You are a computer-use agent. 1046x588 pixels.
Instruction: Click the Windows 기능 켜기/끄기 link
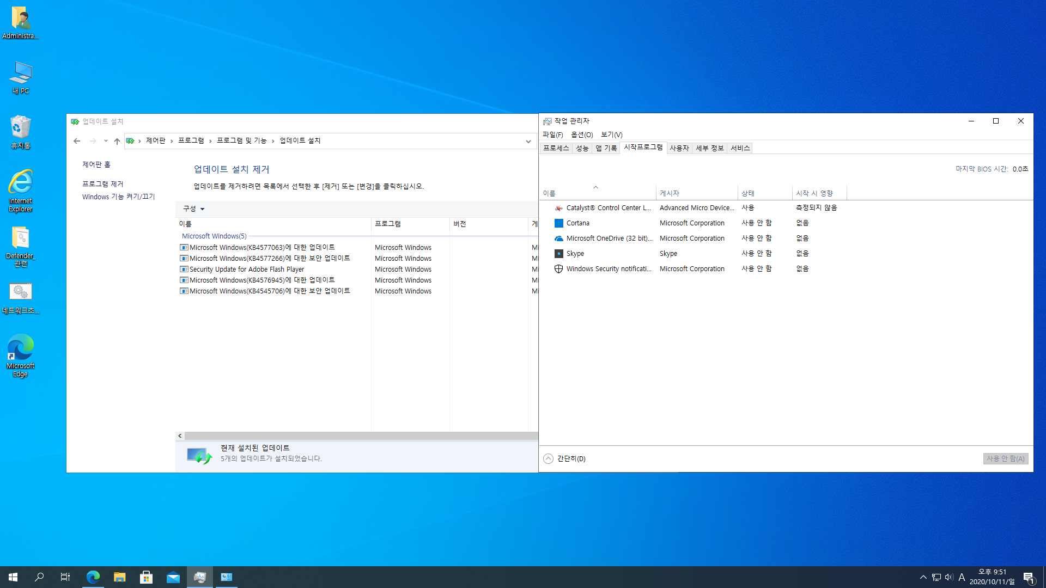(118, 197)
